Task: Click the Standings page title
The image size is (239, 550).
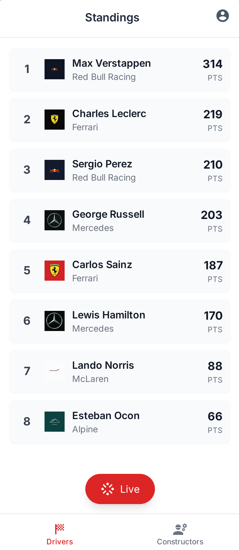Action: pos(112,18)
